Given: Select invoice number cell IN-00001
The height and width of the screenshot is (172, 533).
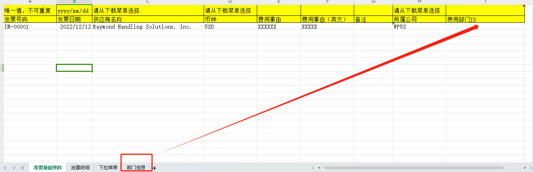Looking at the screenshot, I should [30, 27].
